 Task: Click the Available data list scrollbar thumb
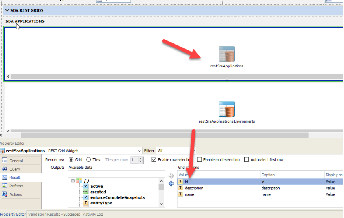point(161,187)
